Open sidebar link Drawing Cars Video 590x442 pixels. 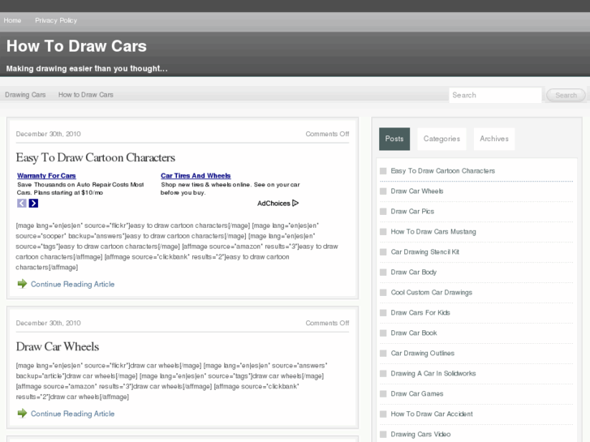420,434
